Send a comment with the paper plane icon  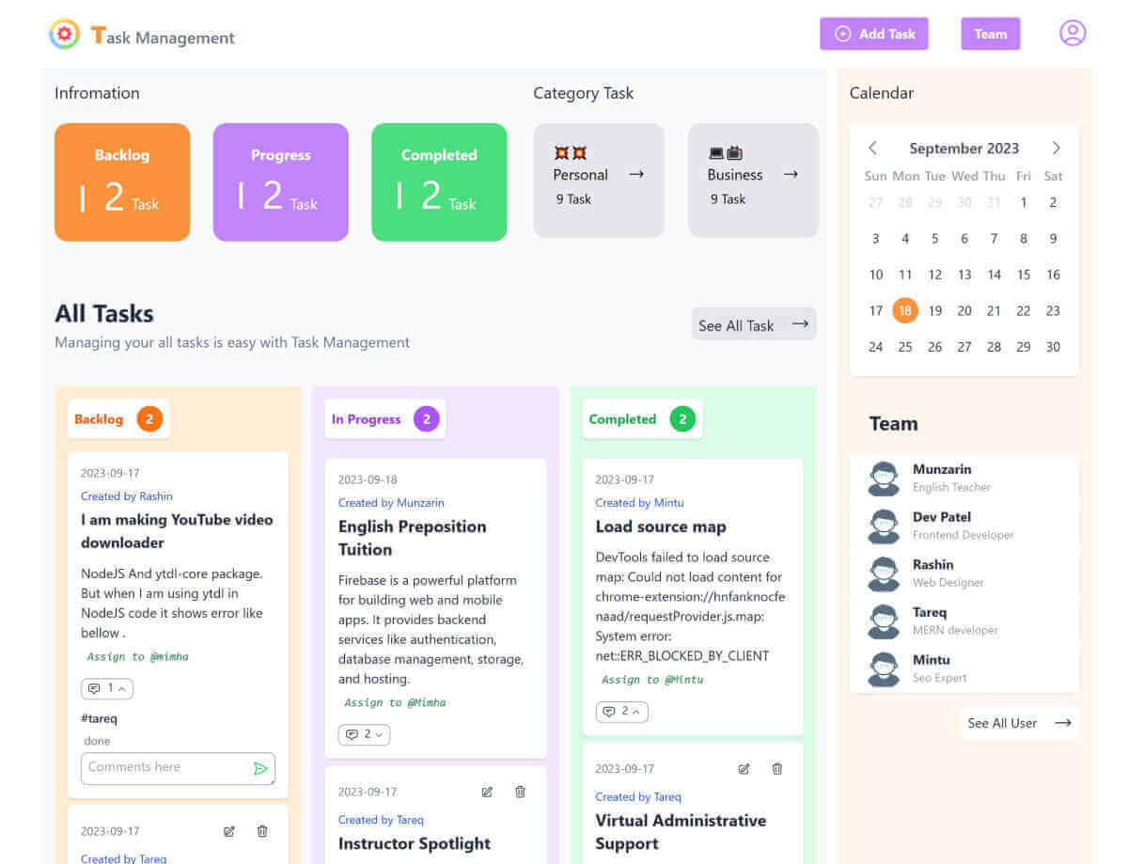[x=261, y=768]
